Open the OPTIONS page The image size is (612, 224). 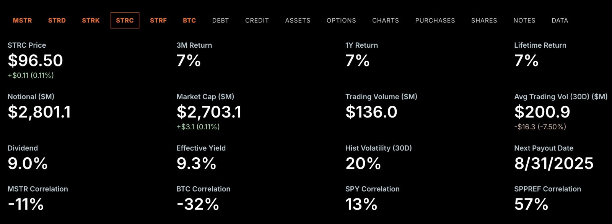(341, 21)
